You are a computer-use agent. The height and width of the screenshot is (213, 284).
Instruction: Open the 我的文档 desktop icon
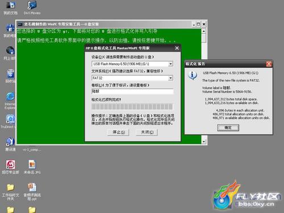tap(10, 8)
